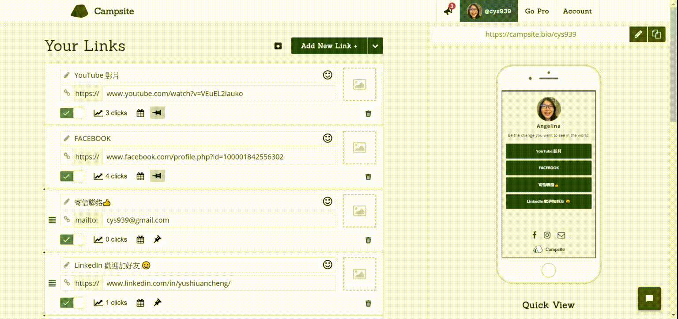This screenshot has width=678, height=319.
Task: Open schedule calendar for FACEBOOK link
Action: [140, 176]
